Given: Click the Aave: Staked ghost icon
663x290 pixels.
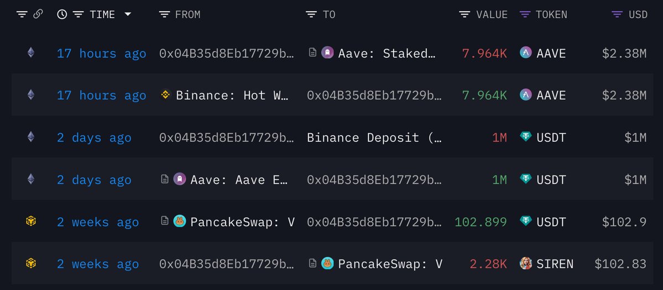Looking at the screenshot, I should 327,53.
